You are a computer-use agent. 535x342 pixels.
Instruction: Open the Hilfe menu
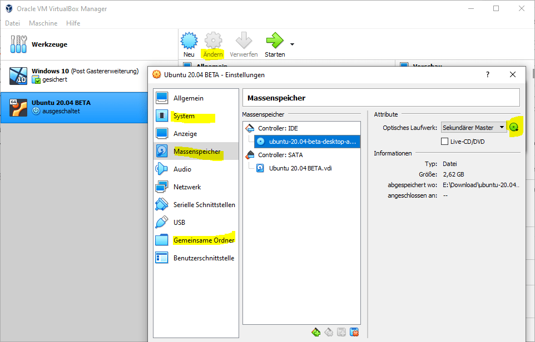(73, 23)
